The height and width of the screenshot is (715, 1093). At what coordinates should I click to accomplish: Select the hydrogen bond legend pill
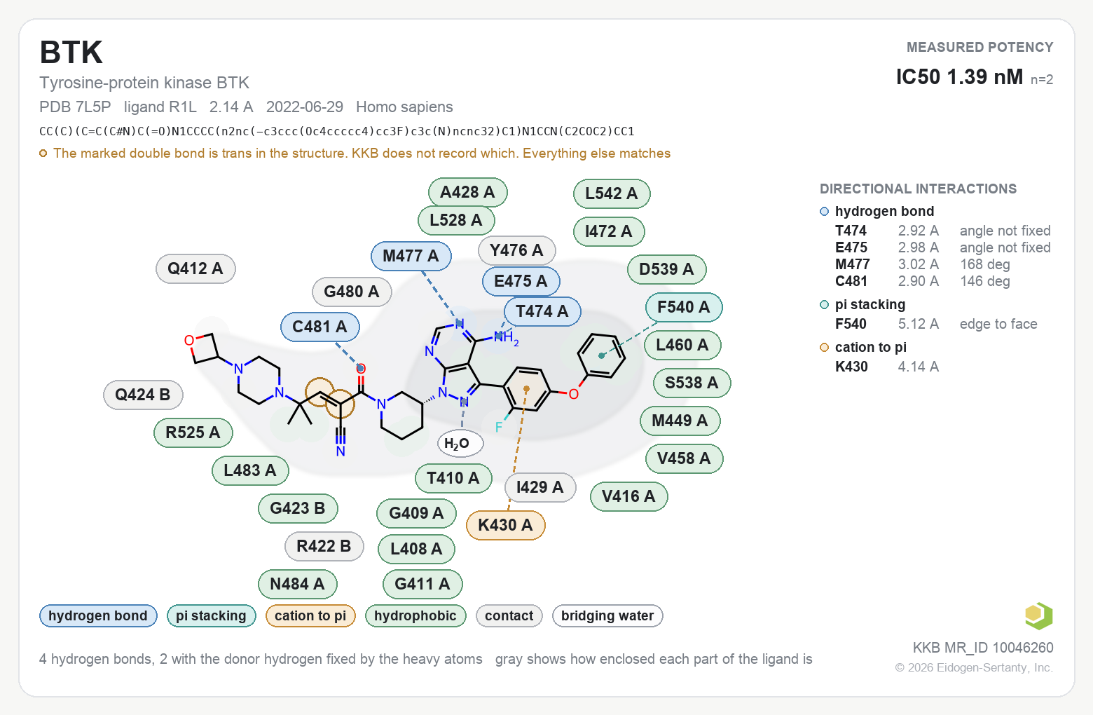coord(98,615)
